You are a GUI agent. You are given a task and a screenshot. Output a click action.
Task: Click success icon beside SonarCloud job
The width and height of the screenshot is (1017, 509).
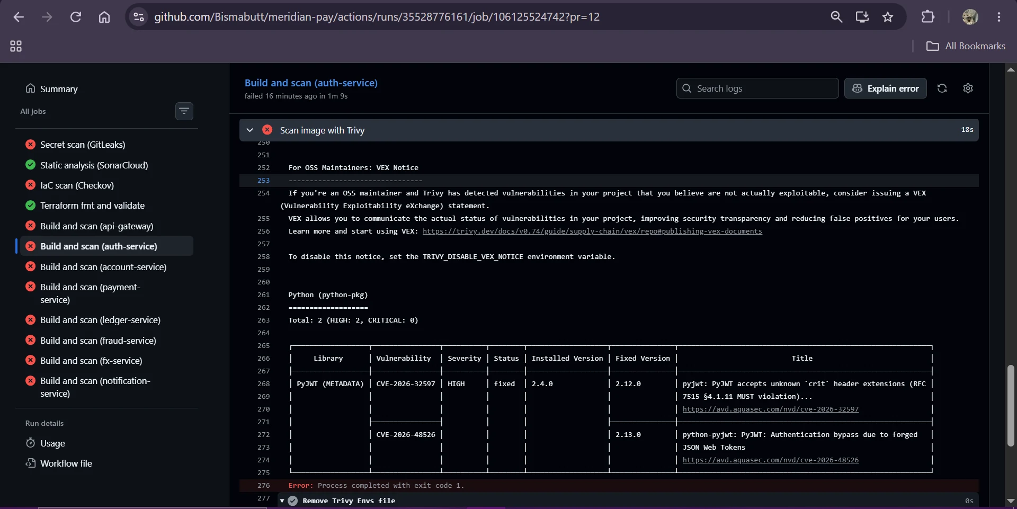tap(31, 165)
